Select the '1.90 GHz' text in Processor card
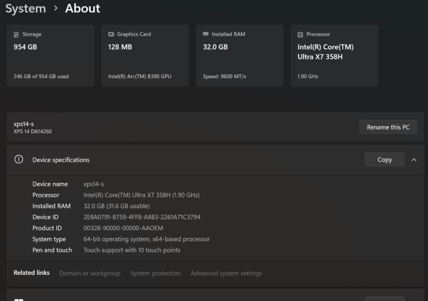The height and width of the screenshot is (301, 428). coord(308,76)
